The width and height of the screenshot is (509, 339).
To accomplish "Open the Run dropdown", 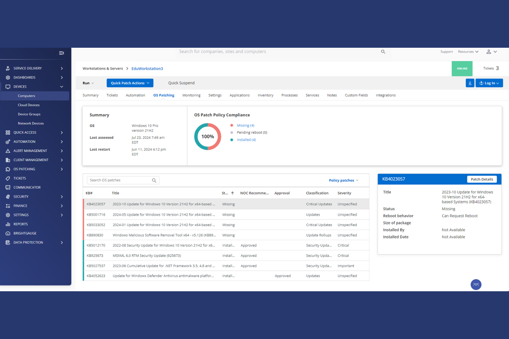I will point(88,83).
